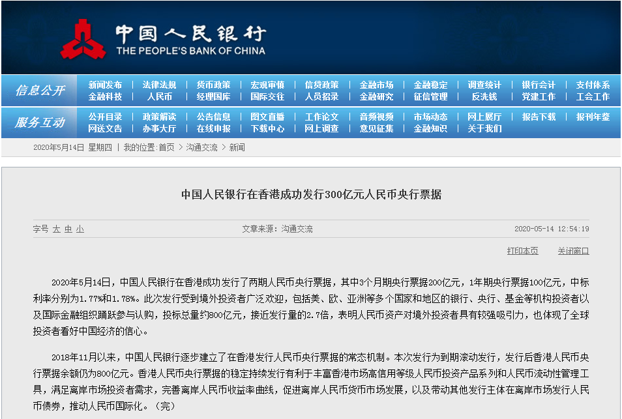This screenshot has width=622, height=419.
Task: Open 工会工作 link
Action: tap(593, 96)
